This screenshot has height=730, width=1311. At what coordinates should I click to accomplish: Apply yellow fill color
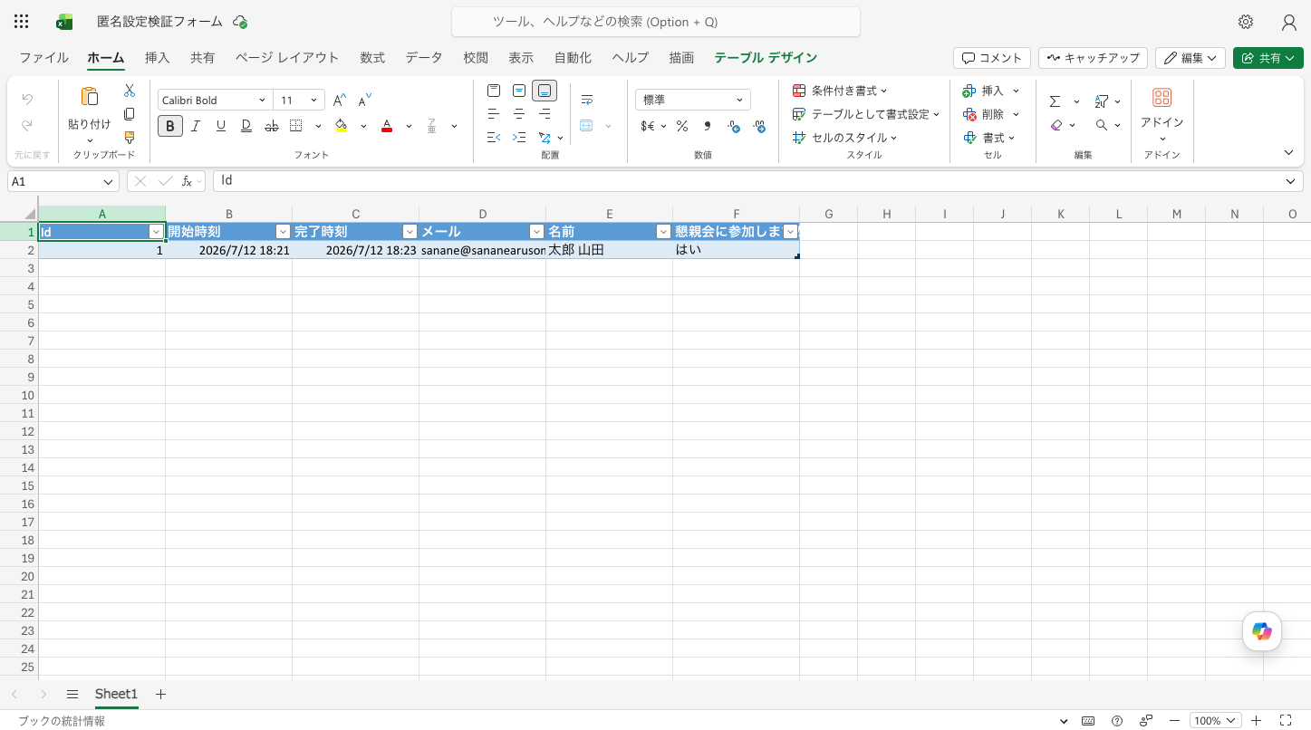click(341, 126)
